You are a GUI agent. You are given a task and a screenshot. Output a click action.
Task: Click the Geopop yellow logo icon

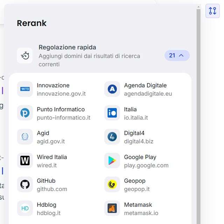pyautogui.click(x=112, y=184)
